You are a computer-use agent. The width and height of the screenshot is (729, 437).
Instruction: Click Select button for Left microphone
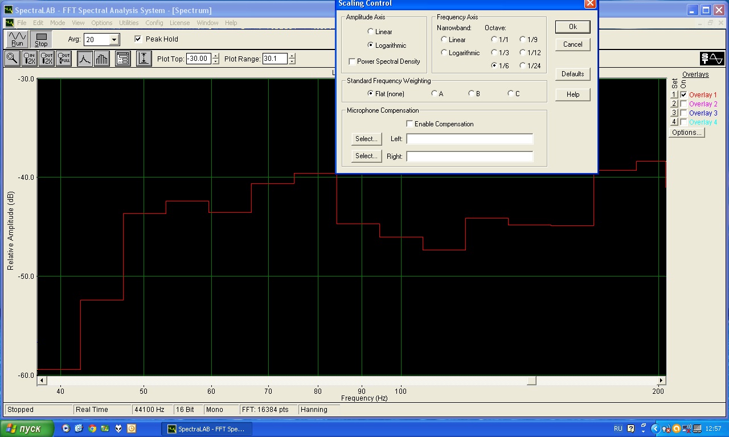(x=366, y=139)
